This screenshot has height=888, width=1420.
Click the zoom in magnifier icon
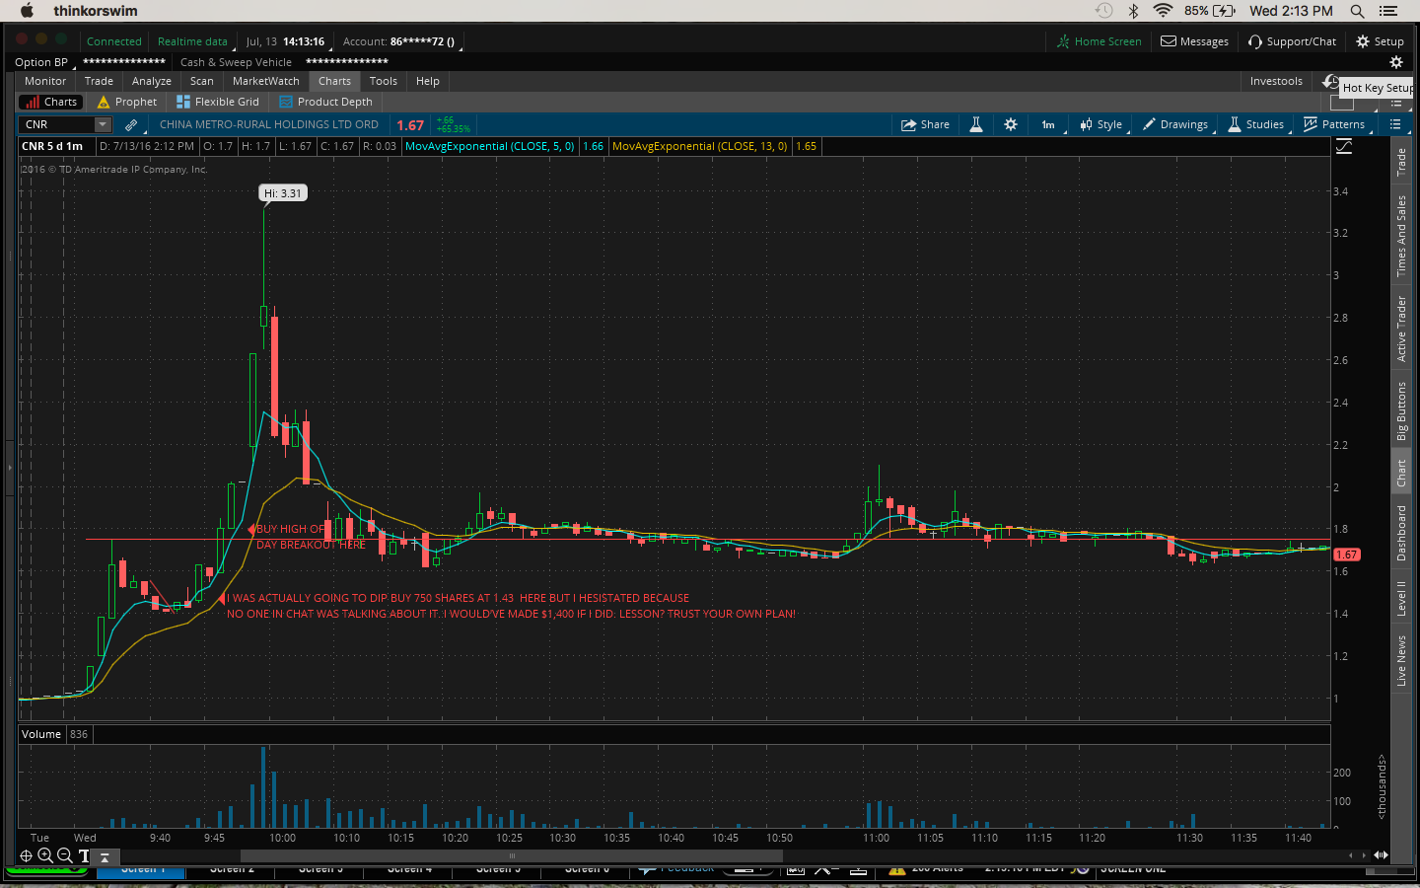pyautogui.click(x=45, y=855)
